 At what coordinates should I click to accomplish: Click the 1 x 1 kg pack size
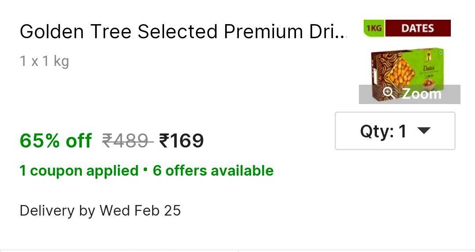(44, 61)
